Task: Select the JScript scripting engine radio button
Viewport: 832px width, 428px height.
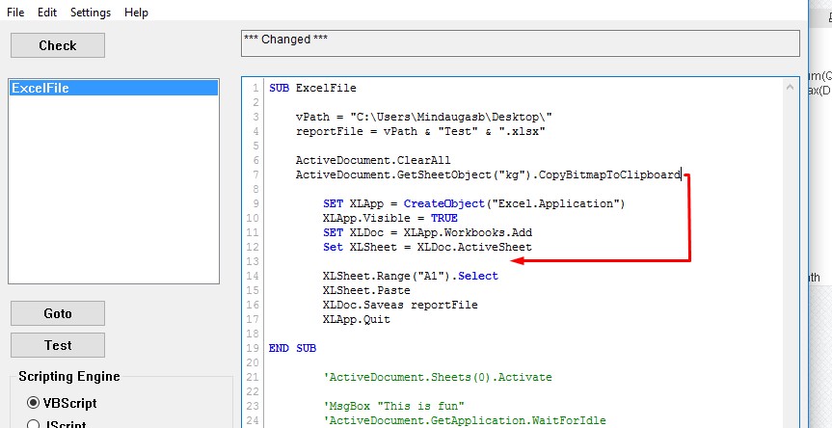Action: click(x=33, y=424)
